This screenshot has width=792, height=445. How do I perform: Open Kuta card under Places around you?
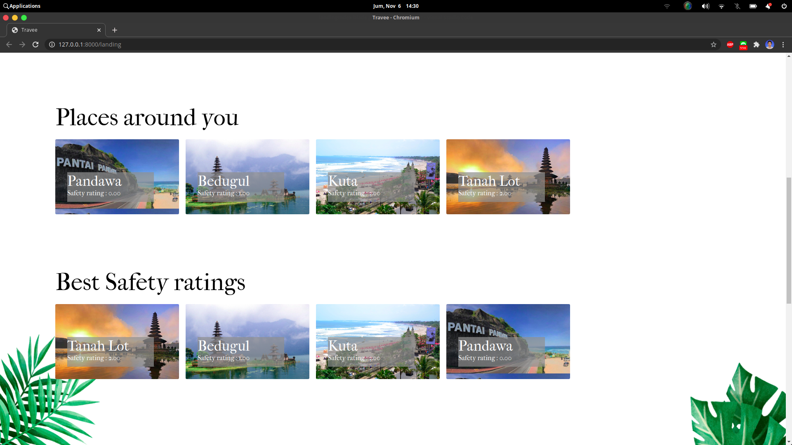point(378,176)
